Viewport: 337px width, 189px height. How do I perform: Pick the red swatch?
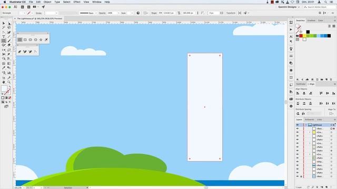(301, 36)
